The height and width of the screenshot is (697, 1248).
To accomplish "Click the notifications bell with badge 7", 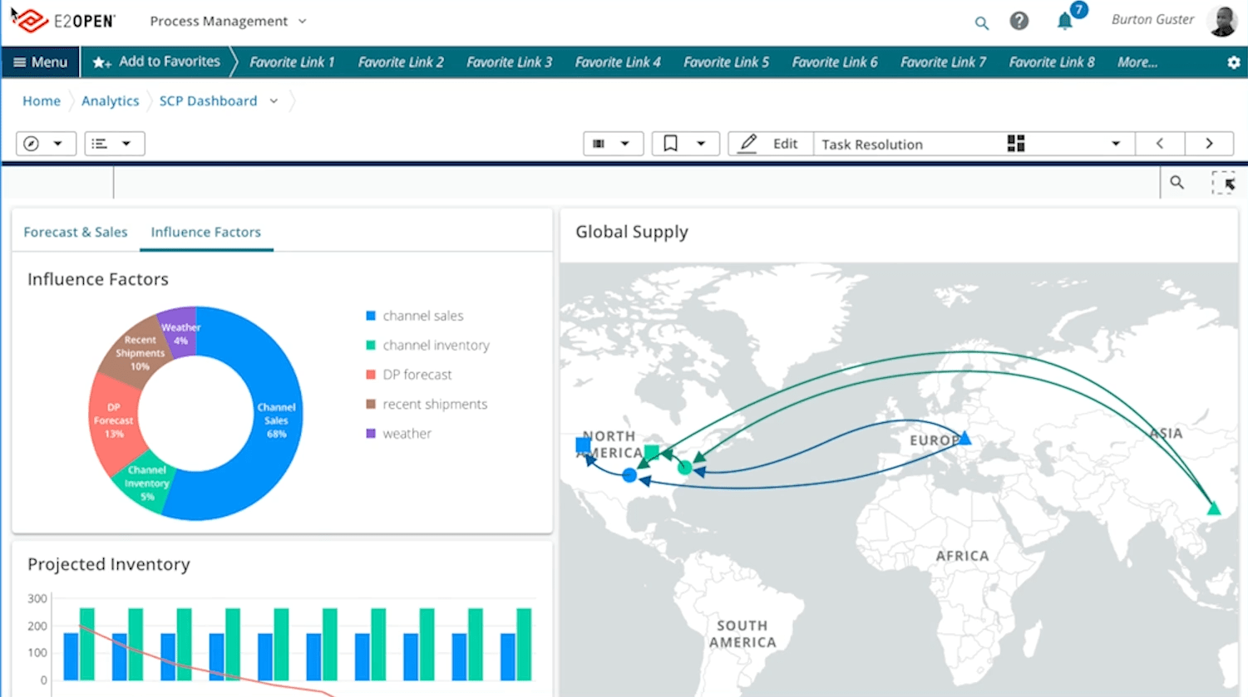I will (x=1065, y=21).
